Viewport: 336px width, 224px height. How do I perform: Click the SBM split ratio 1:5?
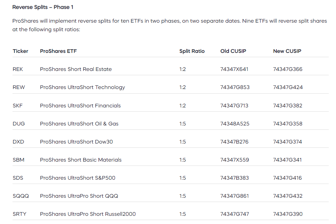tap(182, 160)
